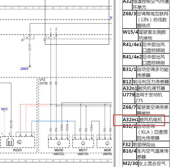The width and height of the screenshot is (171, 167).
Task: Select the R41/4e2 legend code
Action: [x=132, y=57]
